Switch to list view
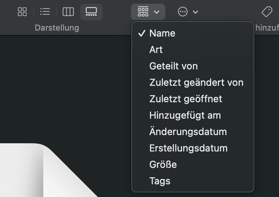 [x=45, y=12]
